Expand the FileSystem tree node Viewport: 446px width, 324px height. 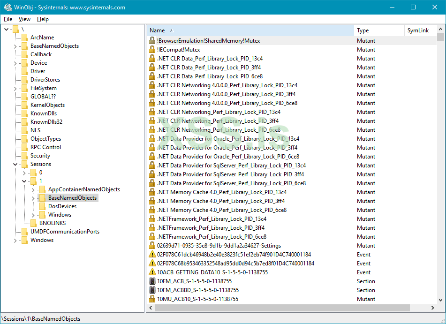click(15, 89)
